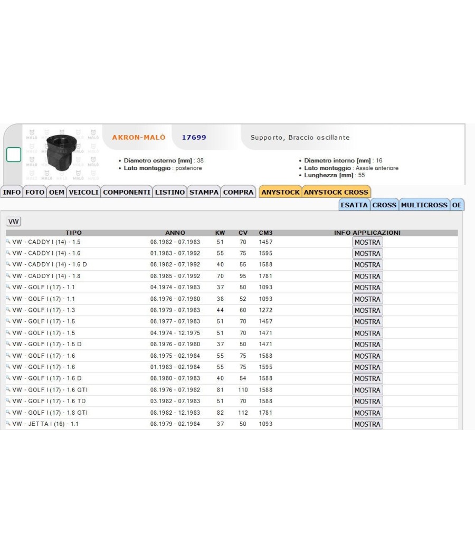Tick the product selection checkbox for 17699
The width and height of the screenshot is (475, 554).
[x=14, y=155]
